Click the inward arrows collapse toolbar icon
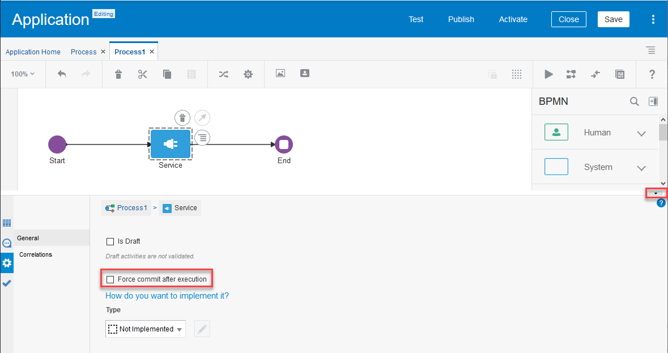Screen dimensions: 668x353 coord(595,74)
